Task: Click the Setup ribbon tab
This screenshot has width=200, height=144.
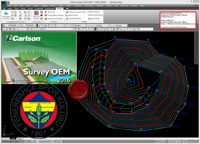Action: click(x=10, y=9)
